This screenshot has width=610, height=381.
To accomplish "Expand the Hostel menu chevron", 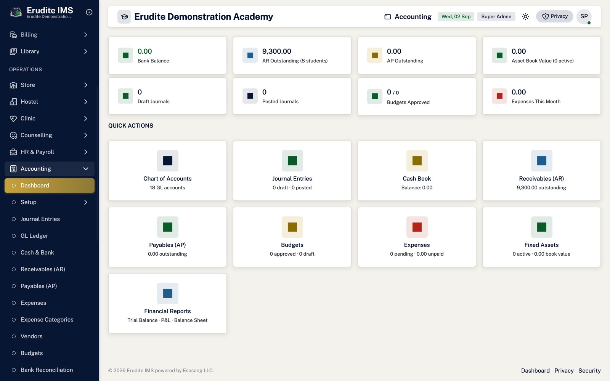I will coord(86,102).
